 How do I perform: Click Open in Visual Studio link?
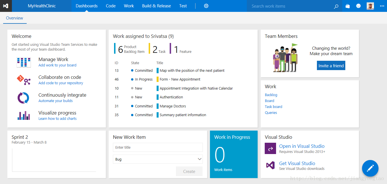(x=302, y=146)
